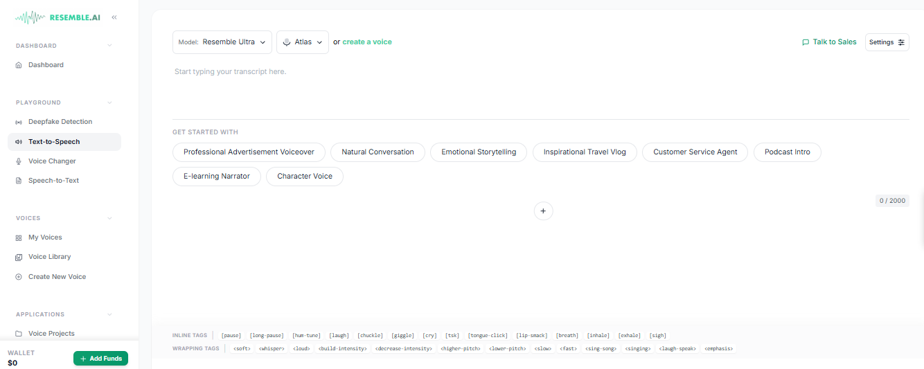Viewport: 924px width, 369px height.
Task: Insert the <build-intensity> wrapping tag
Action: [x=343, y=349]
